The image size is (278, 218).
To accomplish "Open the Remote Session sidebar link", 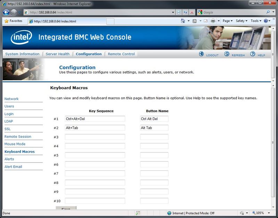I will pyautogui.click(x=18, y=137).
